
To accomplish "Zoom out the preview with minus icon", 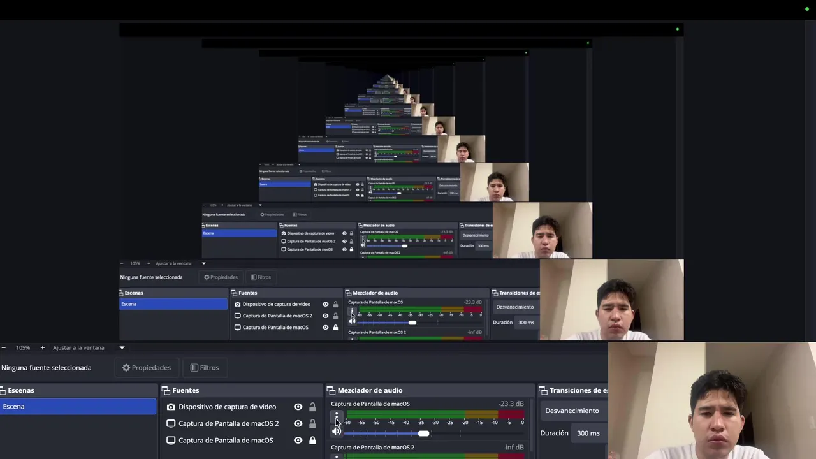I will pyautogui.click(x=3, y=347).
